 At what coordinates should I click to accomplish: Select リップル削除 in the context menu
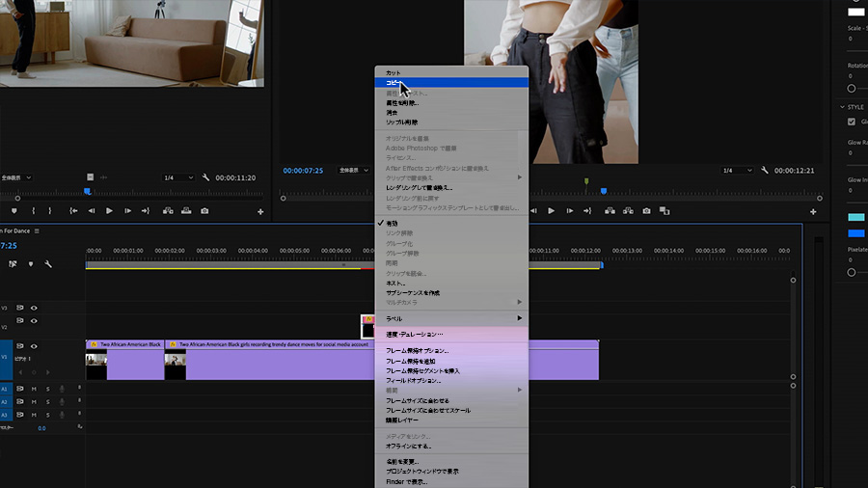click(x=451, y=122)
